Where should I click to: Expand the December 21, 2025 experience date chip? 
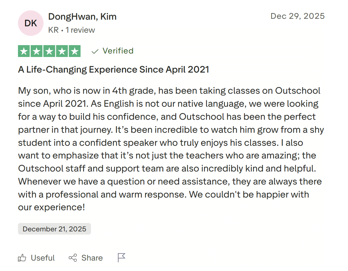tap(54, 229)
